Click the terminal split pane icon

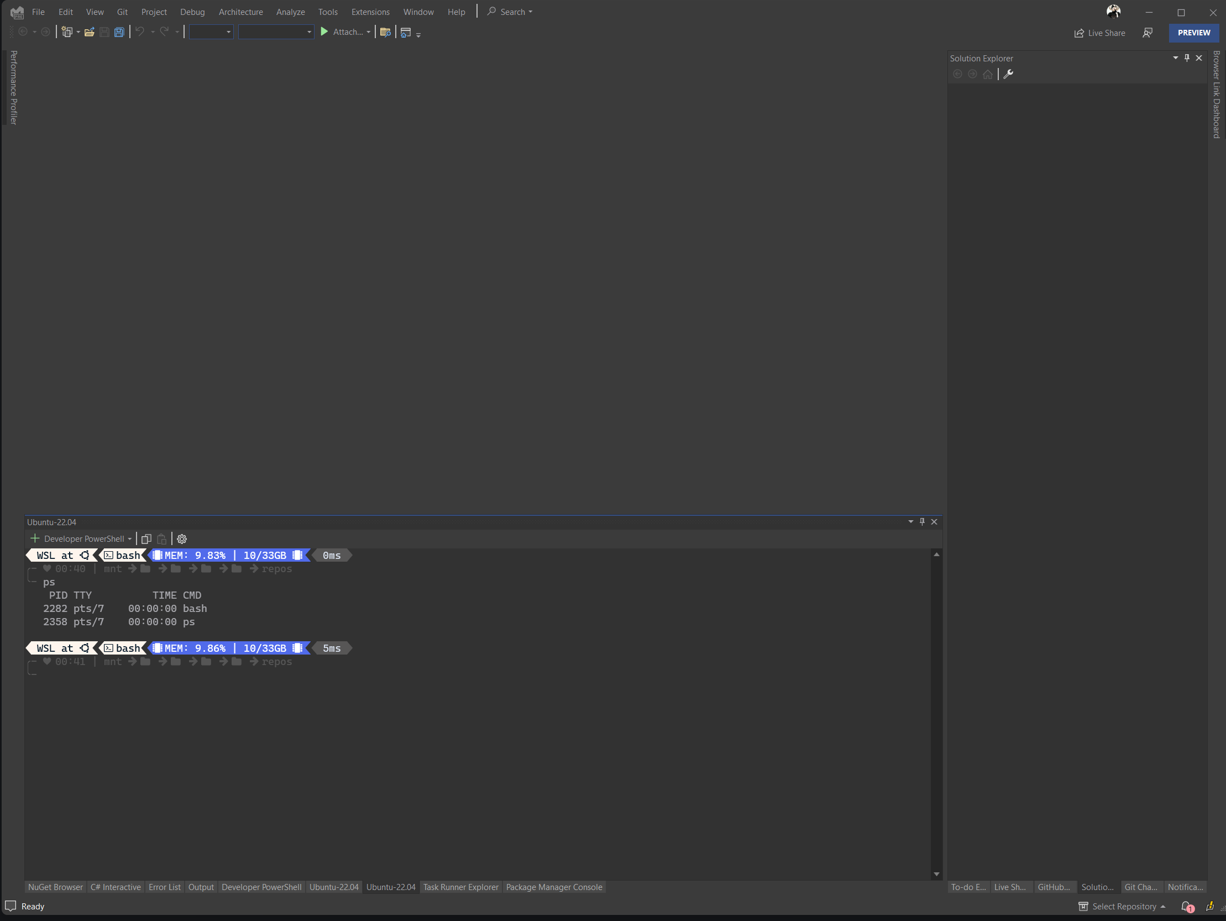click(x=145, y=539)
